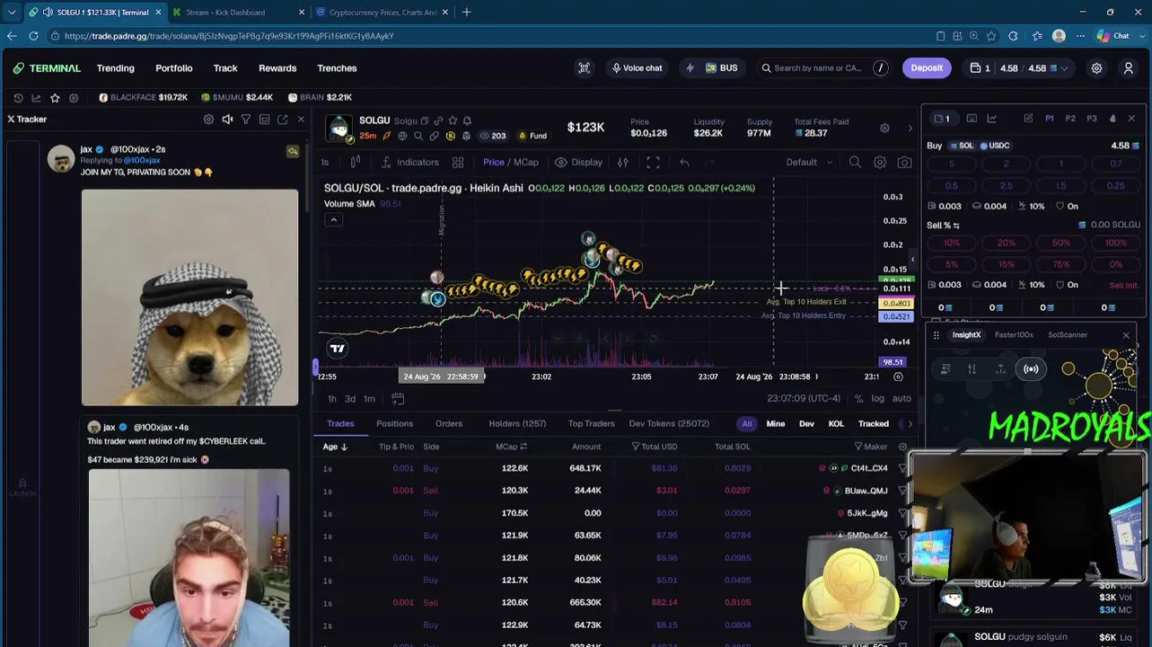The height and width of the screenshot is (647, 1152).
Task: Open the Default chart template dropdown
Action: coord(809,163)
